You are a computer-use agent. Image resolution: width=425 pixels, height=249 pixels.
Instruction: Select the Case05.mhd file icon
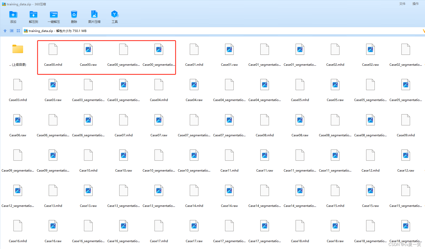click(300, 85)
